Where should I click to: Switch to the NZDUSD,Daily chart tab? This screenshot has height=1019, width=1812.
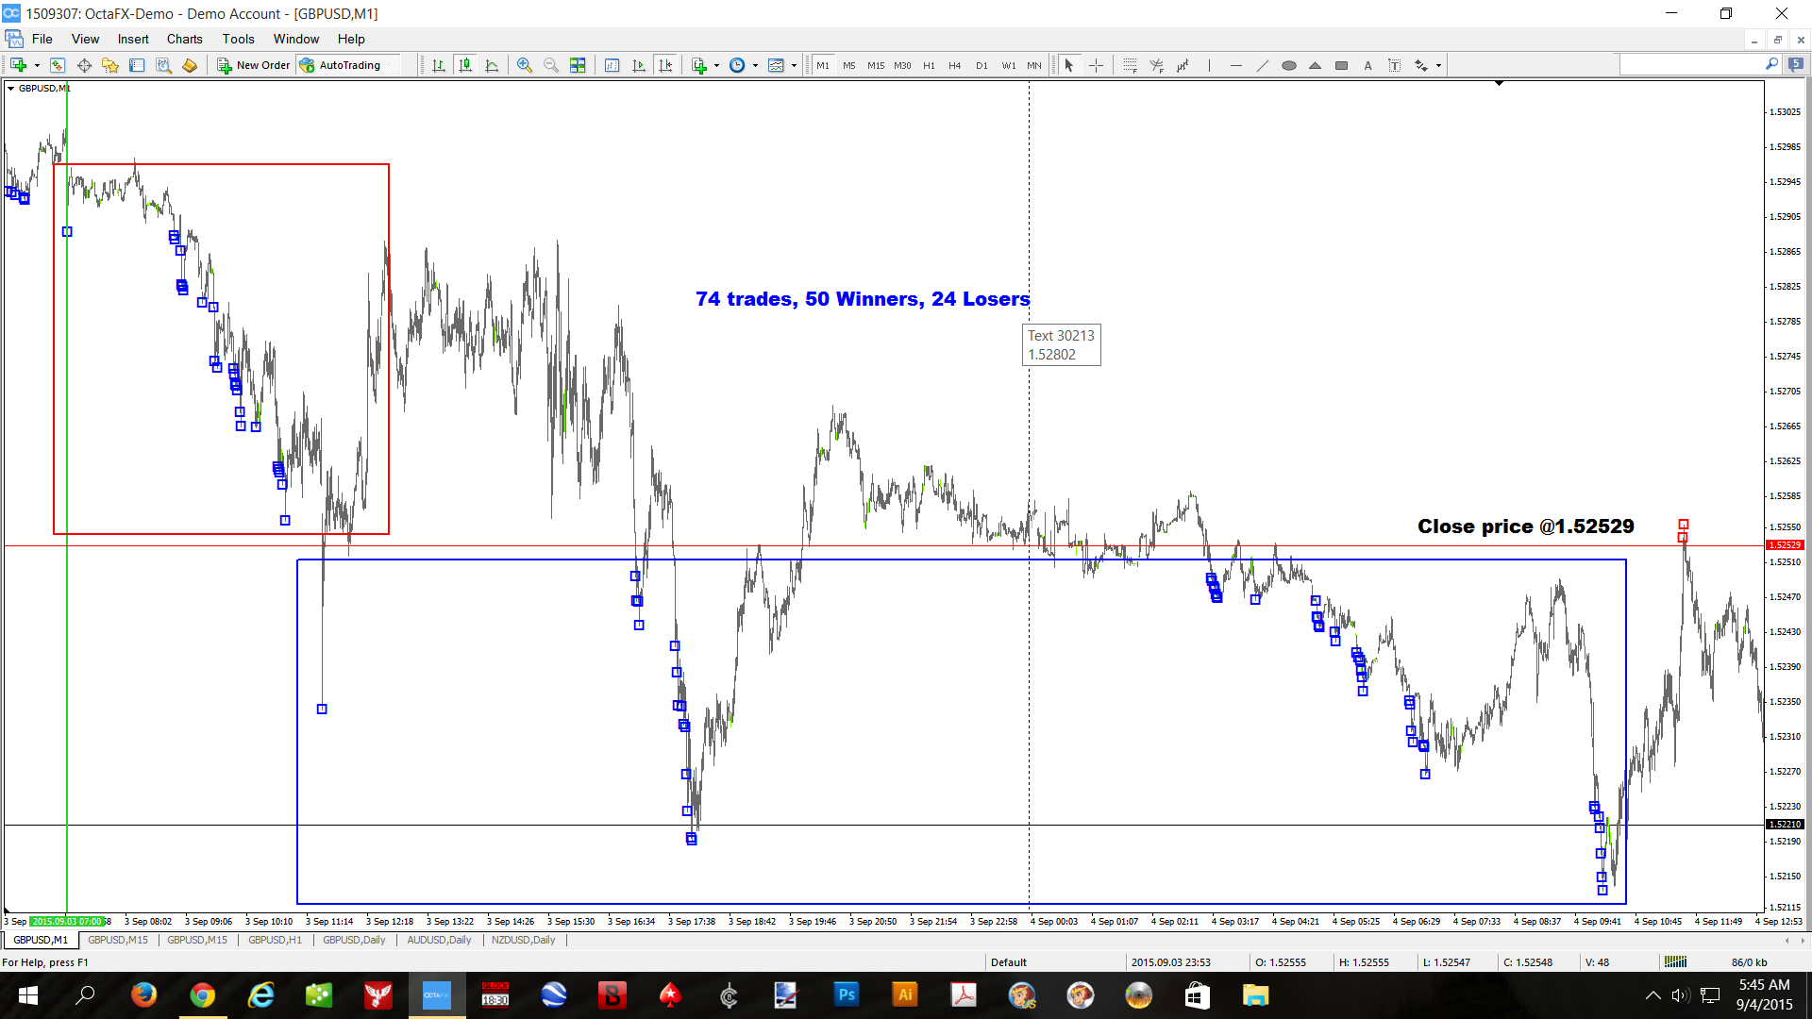click(523, 940)
